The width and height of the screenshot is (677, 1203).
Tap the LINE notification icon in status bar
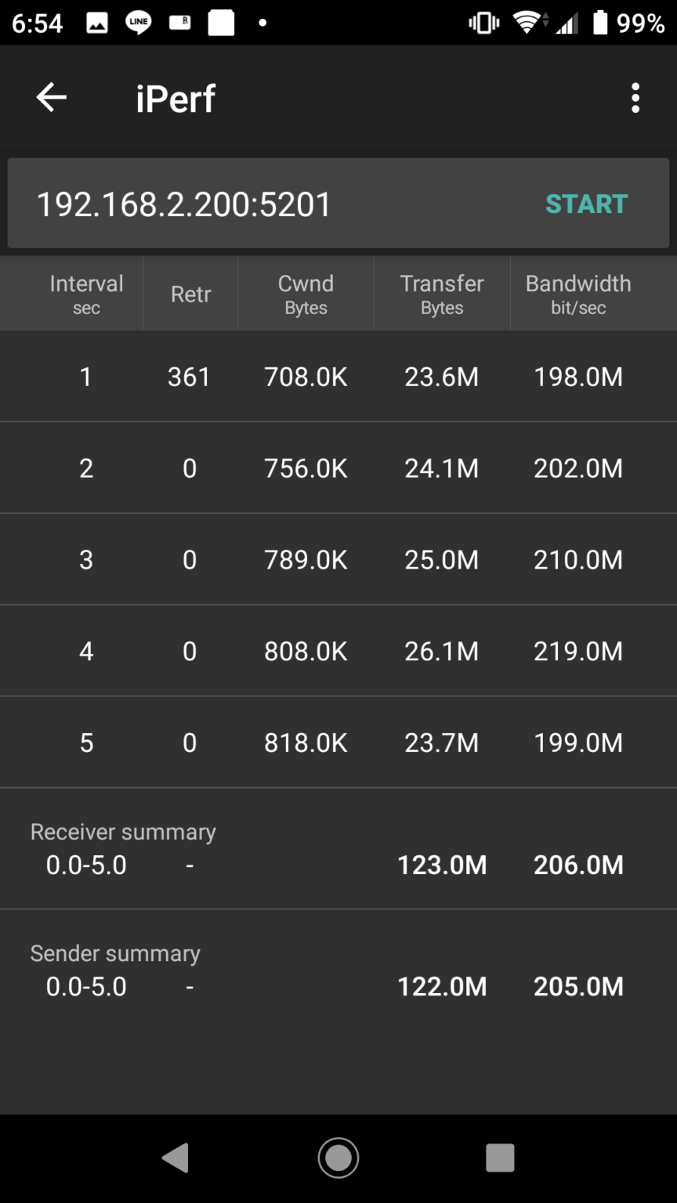pos(136,23)
